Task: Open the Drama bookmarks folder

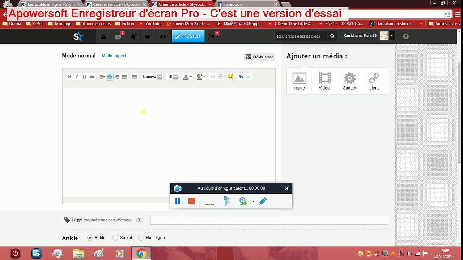Action: (12, 24)
